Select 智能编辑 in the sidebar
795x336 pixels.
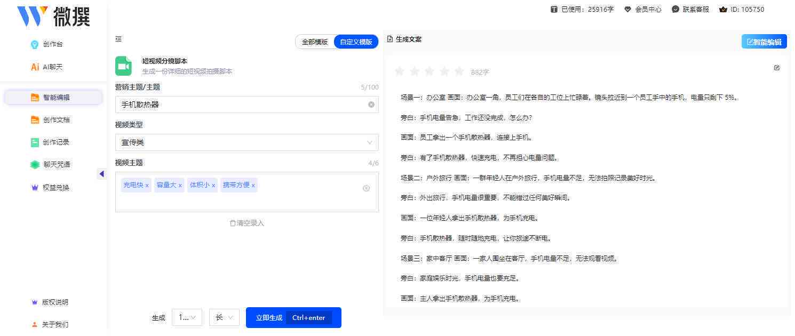click(x=53, y=97)
